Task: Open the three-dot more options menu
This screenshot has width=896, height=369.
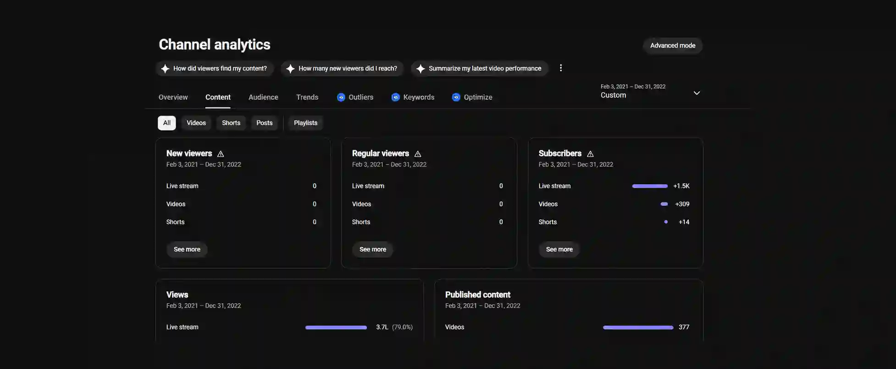Action: tap(561, 68)
